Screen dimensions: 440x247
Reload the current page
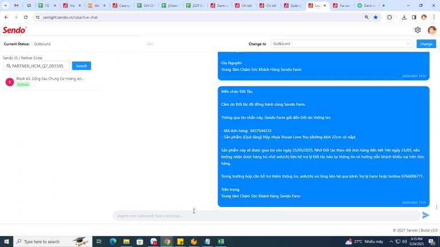coord(26,17)
